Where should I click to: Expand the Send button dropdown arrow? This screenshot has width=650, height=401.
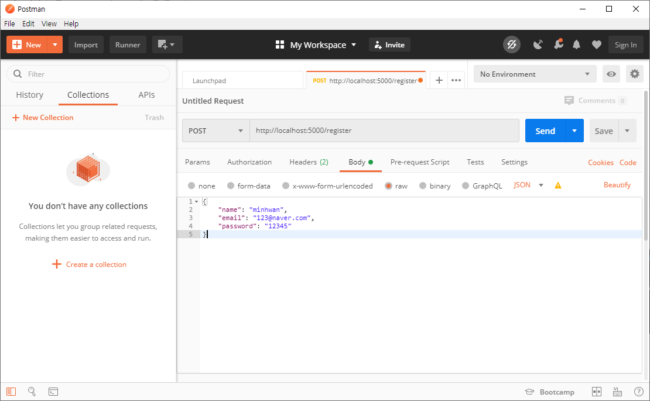point(574,131)
